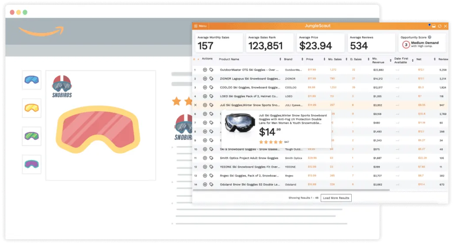Image resolution: width=453 pixels, height=244 pixels.
Task: Click the tag icon on the ZIONOR row
Action: (211, 79)
